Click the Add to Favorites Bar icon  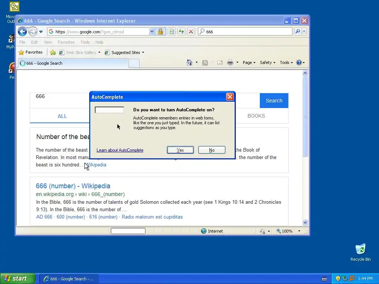click(53, 53)
